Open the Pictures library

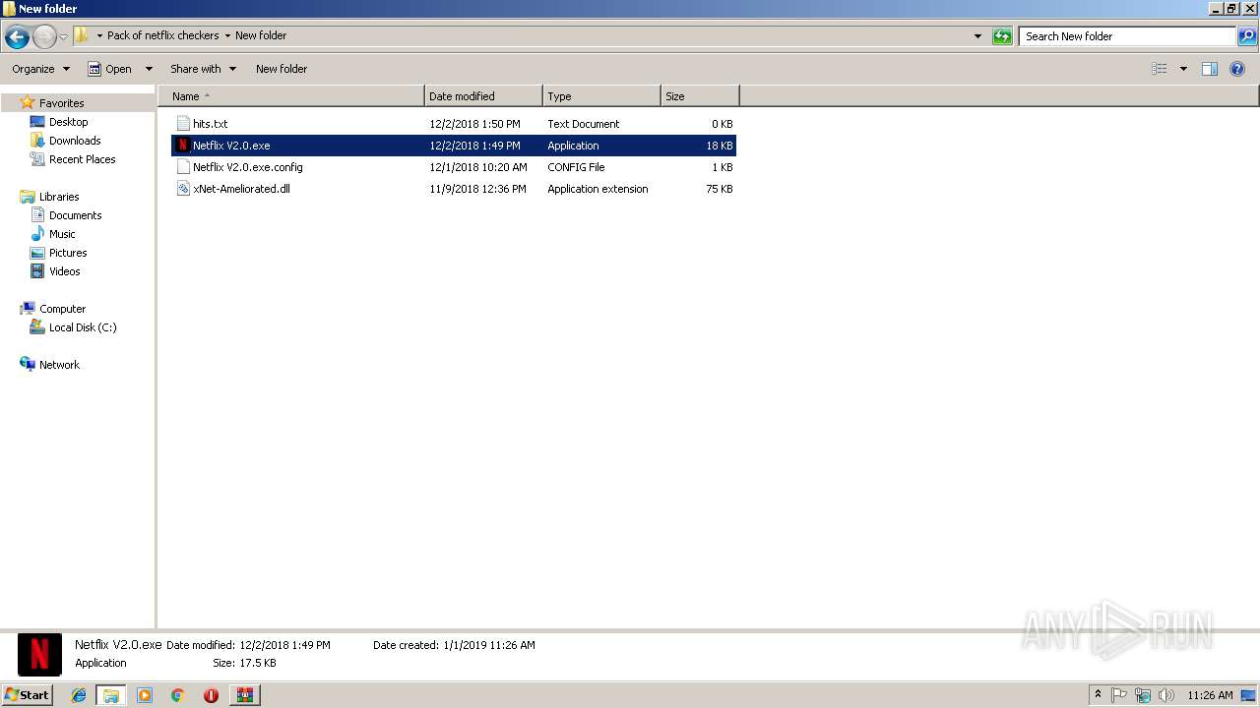(x=68, y=253)
